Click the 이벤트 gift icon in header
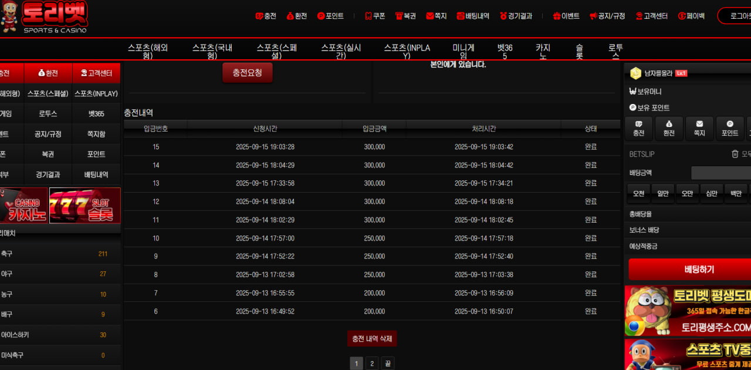 557,16
